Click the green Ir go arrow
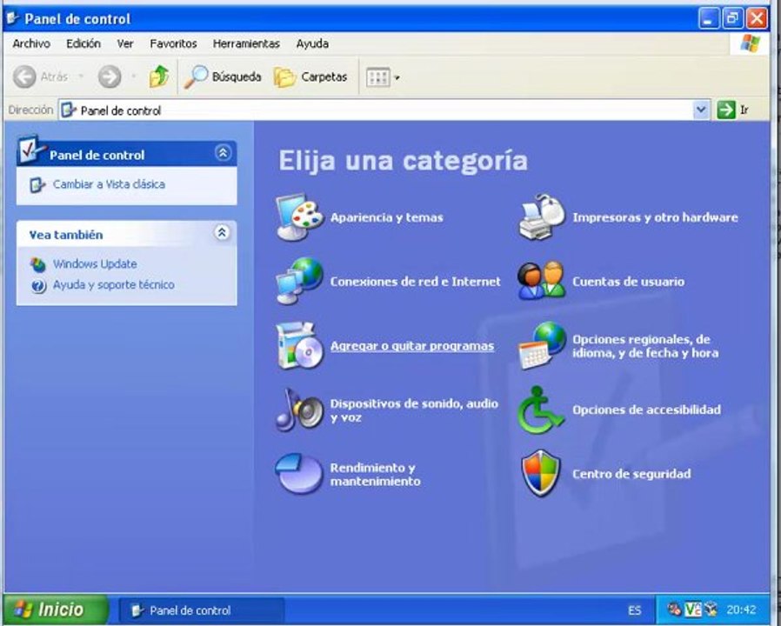 tap(726, 110)
